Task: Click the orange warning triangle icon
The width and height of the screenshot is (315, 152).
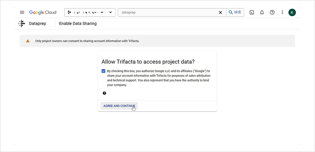Action: 28,41
